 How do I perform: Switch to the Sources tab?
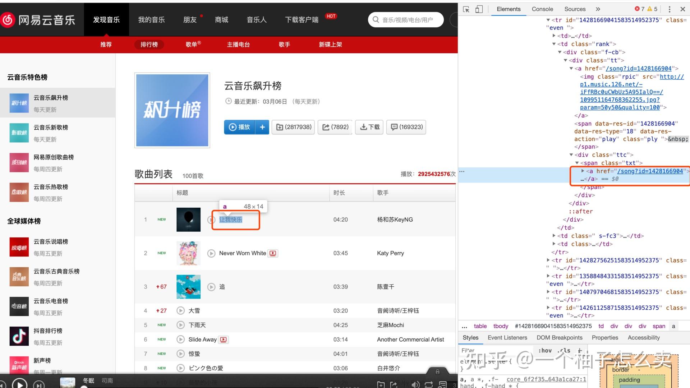click(x=575, y=9)
